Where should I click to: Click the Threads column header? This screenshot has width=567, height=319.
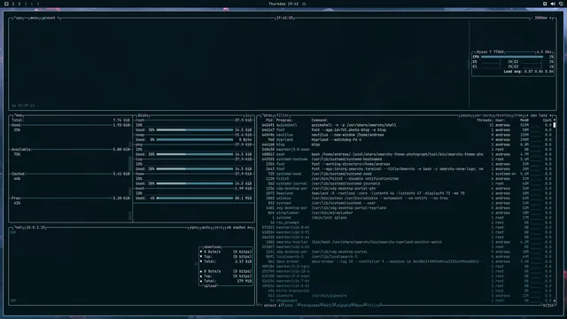click(x=485, y=121)
